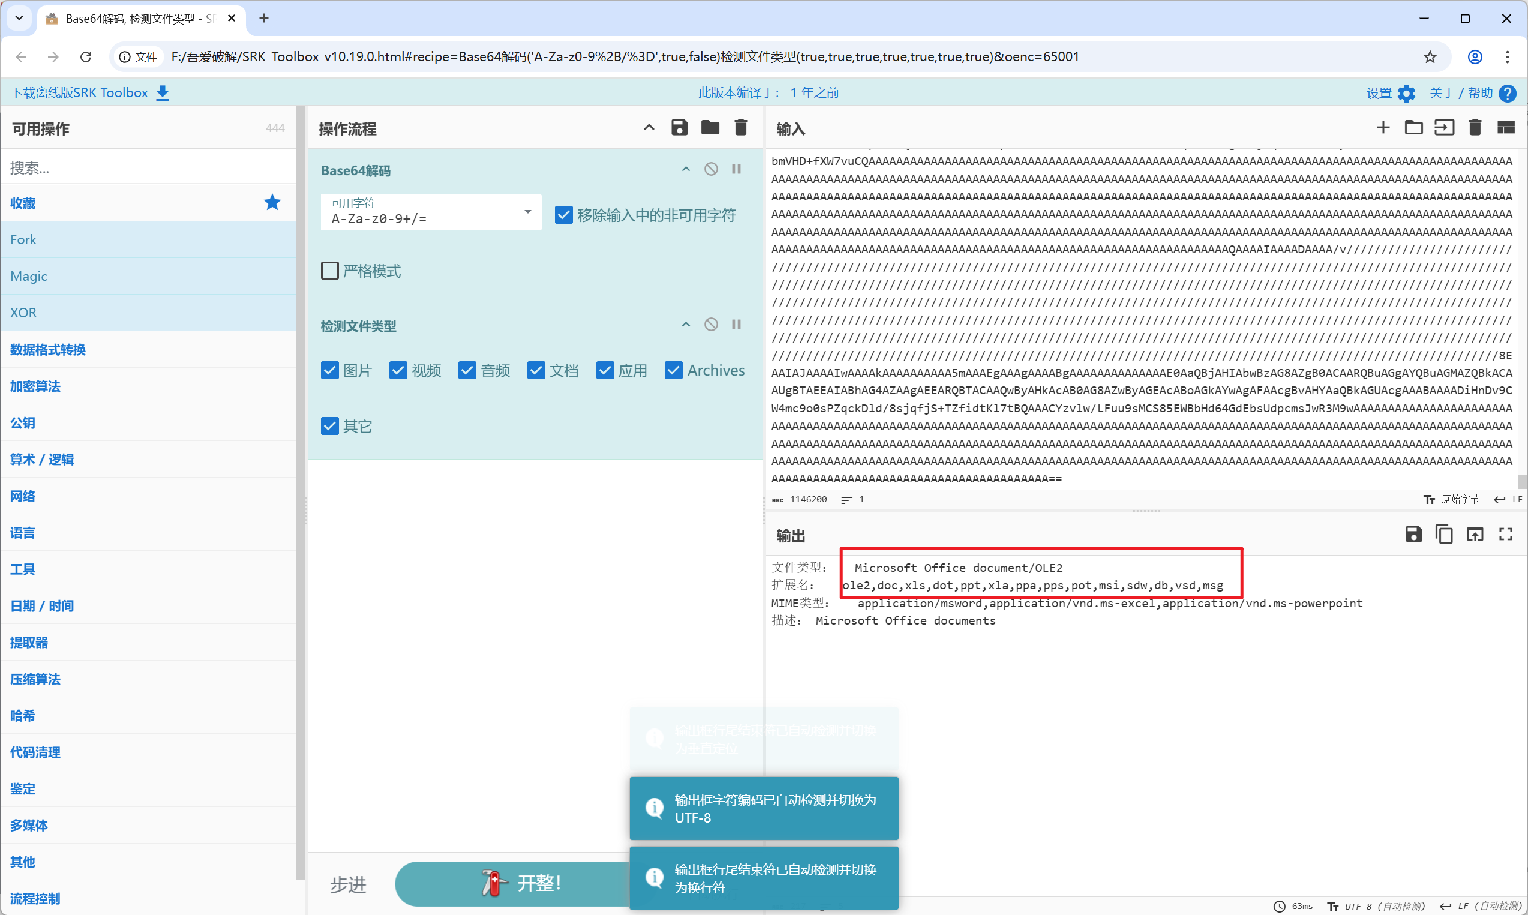Collapse the Base64解码 operation panel
The image size is (1528, 915).
tap(686, 169)
